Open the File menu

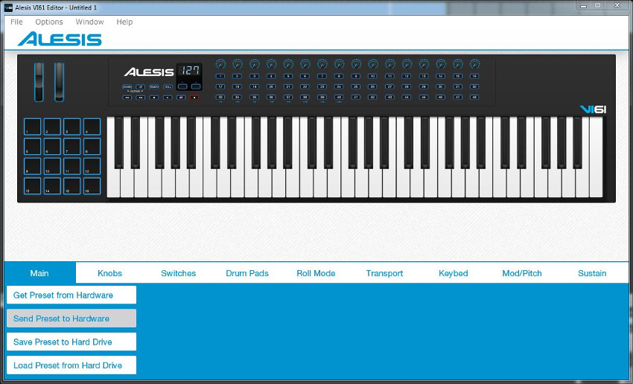[16, 22]
